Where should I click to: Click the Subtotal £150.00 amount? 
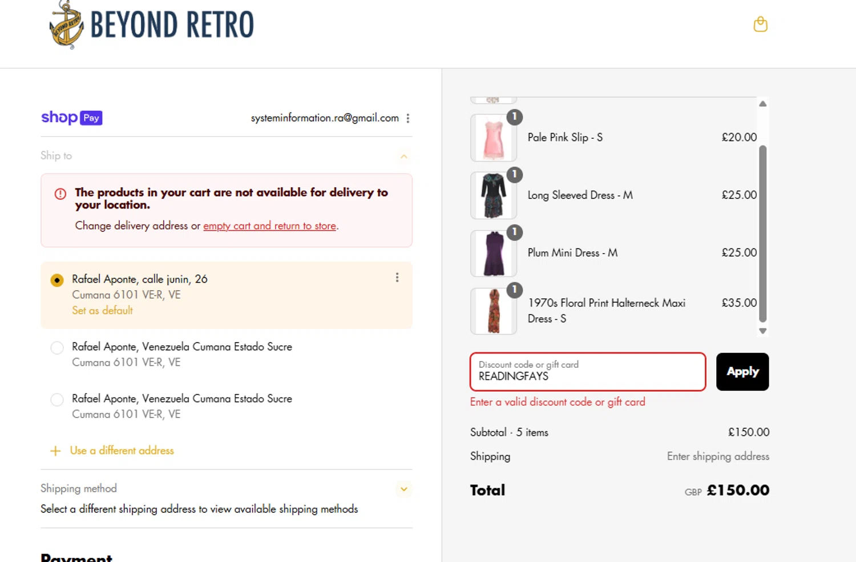click(749, 432)
